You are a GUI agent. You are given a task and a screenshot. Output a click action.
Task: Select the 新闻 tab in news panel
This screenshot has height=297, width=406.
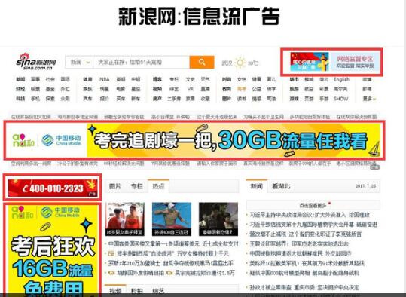[x=257, y=186]
